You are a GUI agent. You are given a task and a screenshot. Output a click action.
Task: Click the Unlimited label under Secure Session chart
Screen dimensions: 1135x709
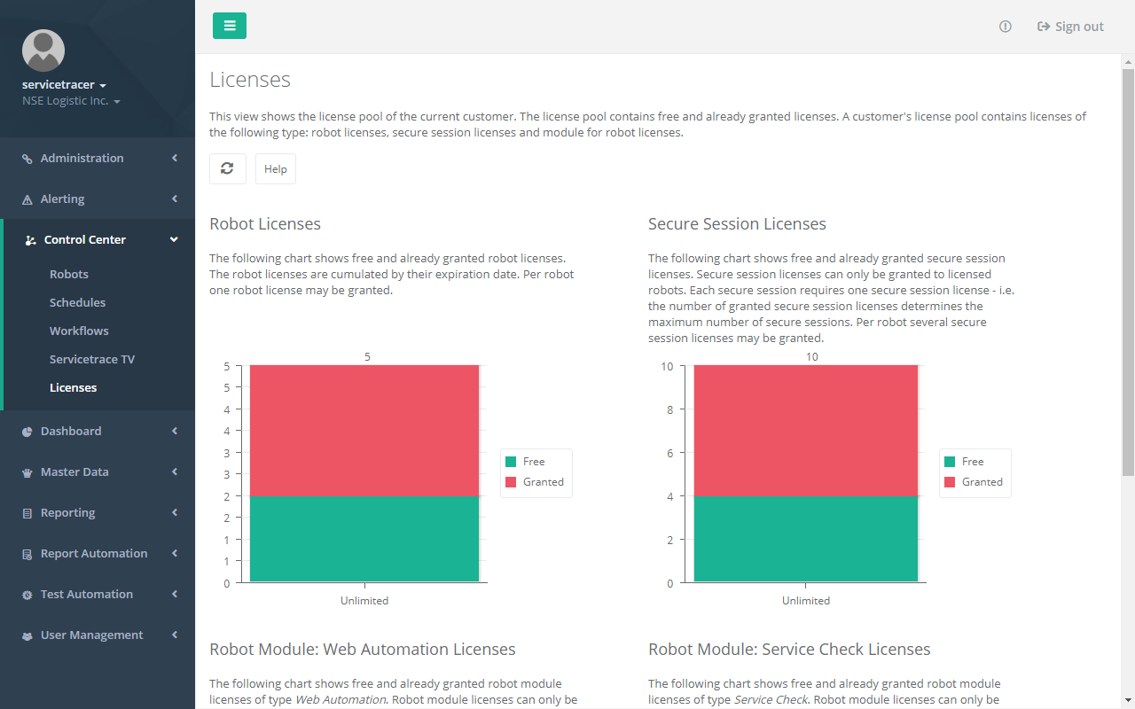coord(806,601)
